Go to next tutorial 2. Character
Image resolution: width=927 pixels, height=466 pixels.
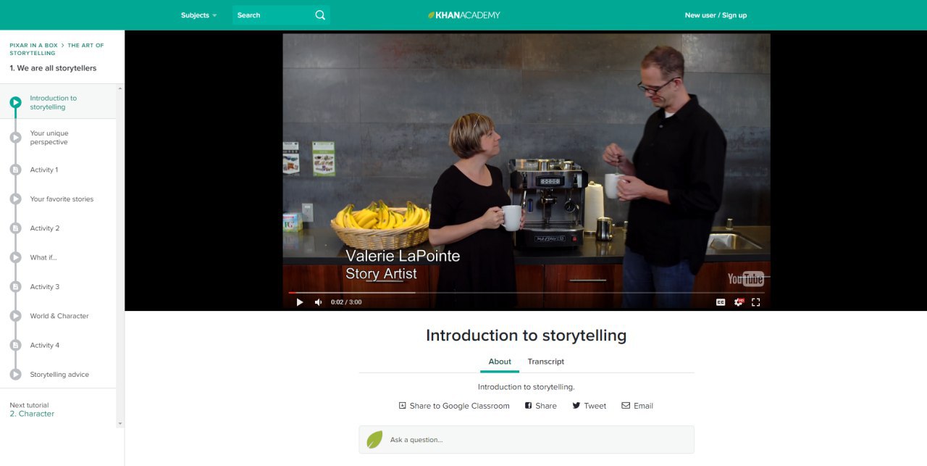tap(32, 414)
